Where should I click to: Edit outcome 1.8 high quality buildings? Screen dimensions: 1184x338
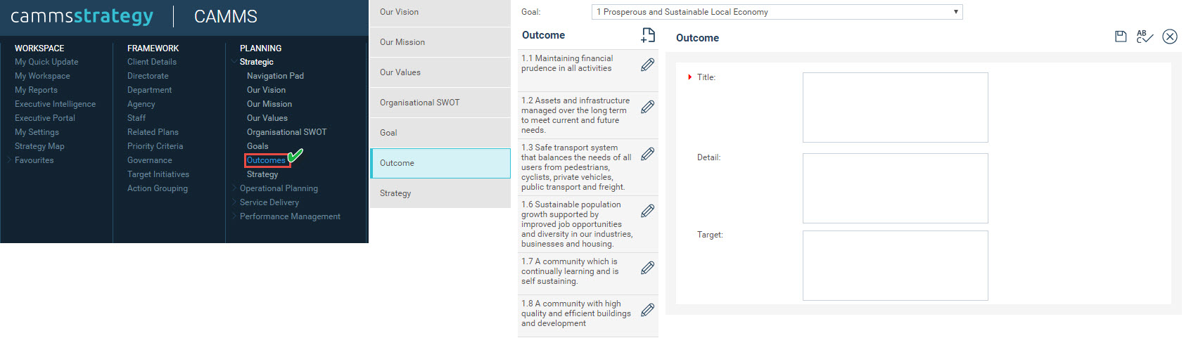[648, 310]
